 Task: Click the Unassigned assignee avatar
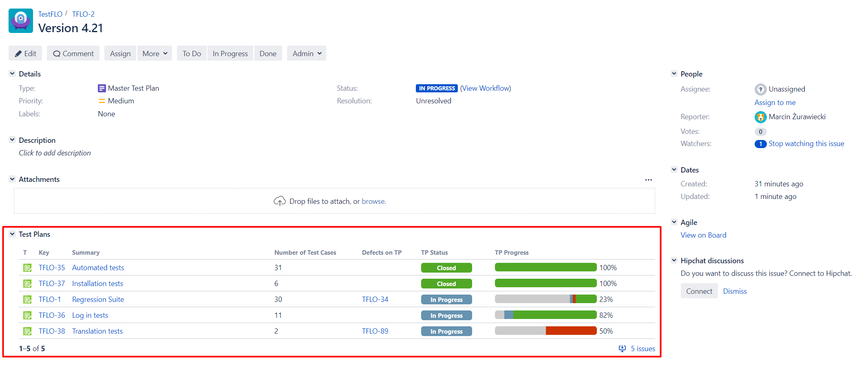(761, 89)
